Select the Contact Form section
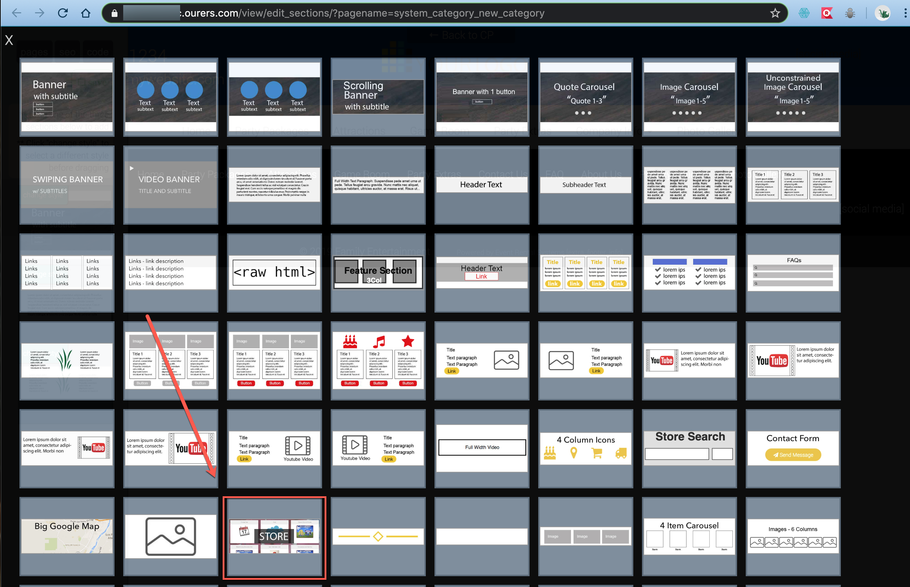The width and height of the screenshot is (910, 587). pos(793,449)
